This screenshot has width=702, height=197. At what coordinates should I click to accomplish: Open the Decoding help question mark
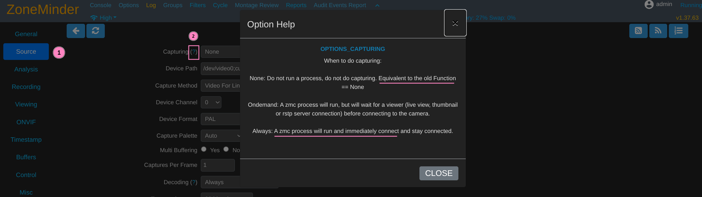click(194, 182)
